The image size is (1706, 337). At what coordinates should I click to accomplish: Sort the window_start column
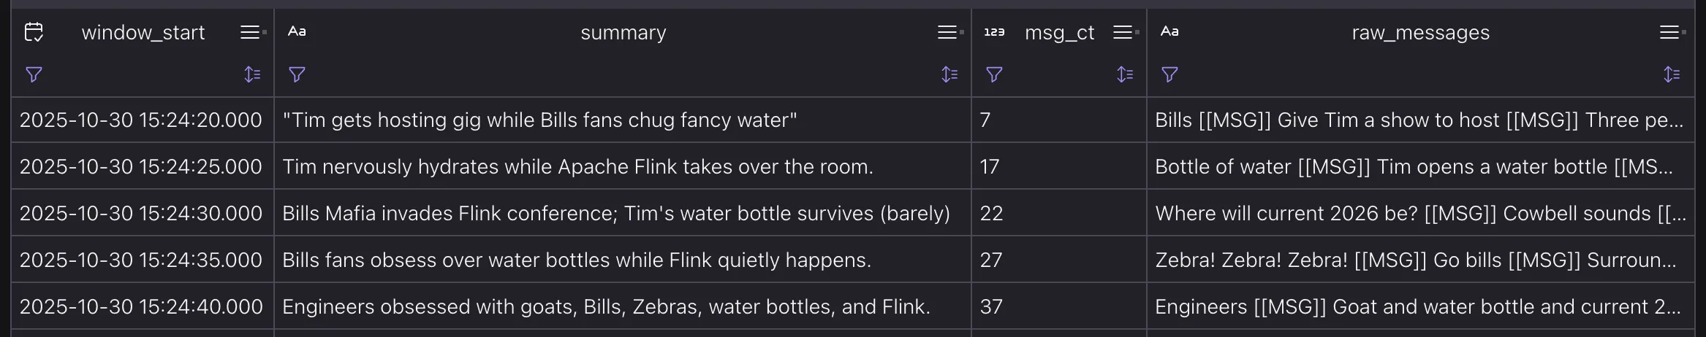(252, 74)
